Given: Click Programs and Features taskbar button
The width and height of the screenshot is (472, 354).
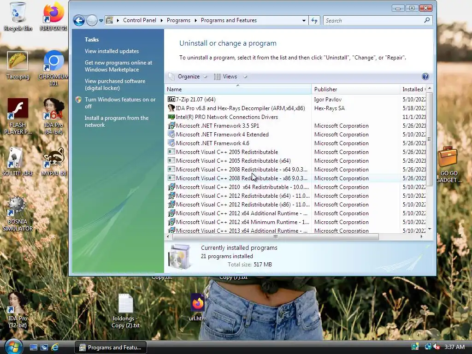Looking at the screenshot, I should click(111, 348).
